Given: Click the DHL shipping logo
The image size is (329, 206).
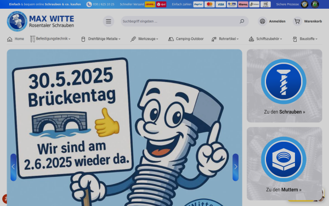Looking at the screenshot, I should 150,4.
